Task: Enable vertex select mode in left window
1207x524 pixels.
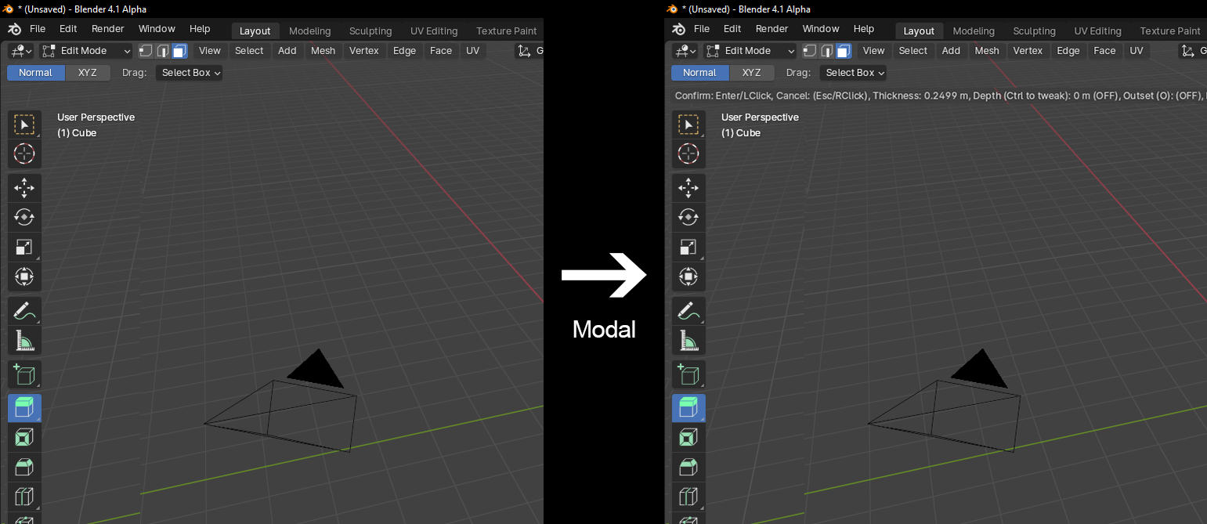Action: pos(146,51)
